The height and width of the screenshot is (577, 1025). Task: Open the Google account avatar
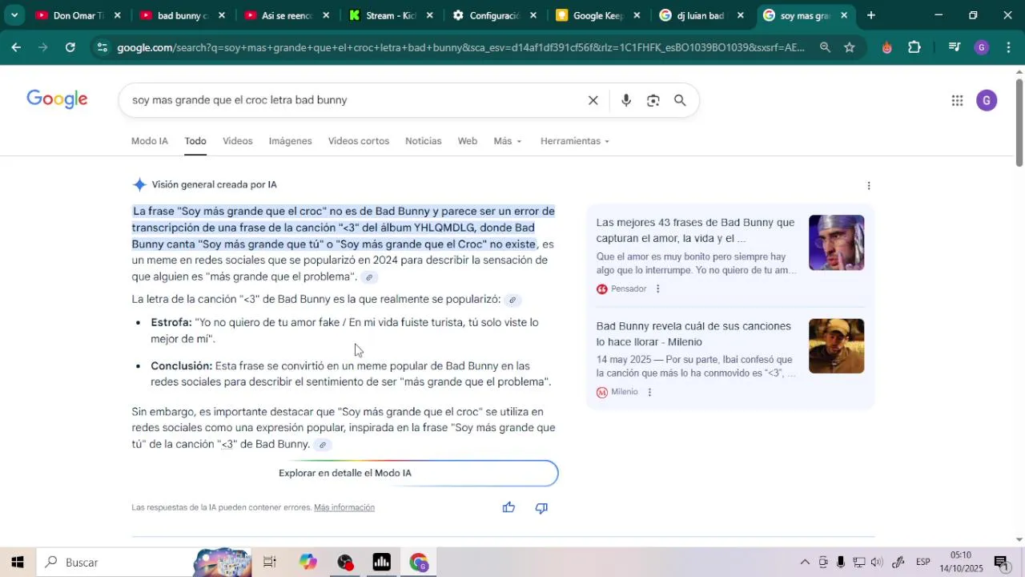[987, 100]
